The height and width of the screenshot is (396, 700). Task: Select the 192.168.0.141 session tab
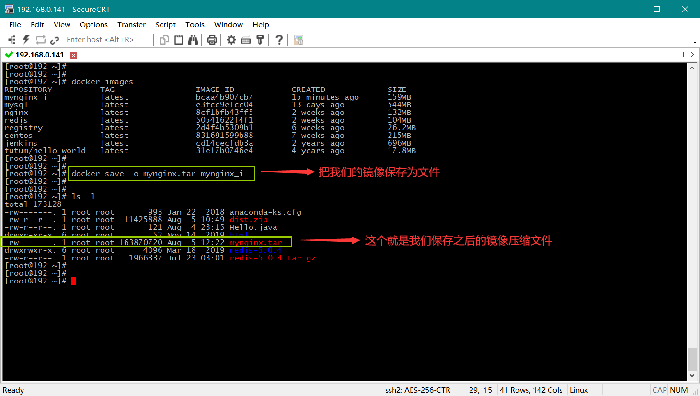pos(39,55)
